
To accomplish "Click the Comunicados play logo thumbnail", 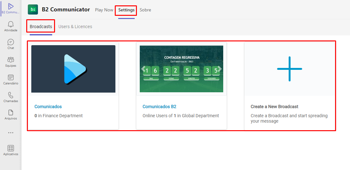I will point(73,69).
